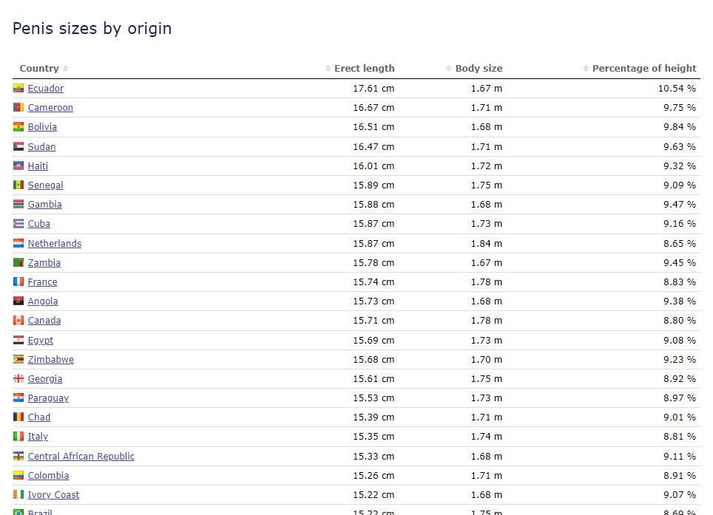Click the Cuba flag icon

pos(18,224)
